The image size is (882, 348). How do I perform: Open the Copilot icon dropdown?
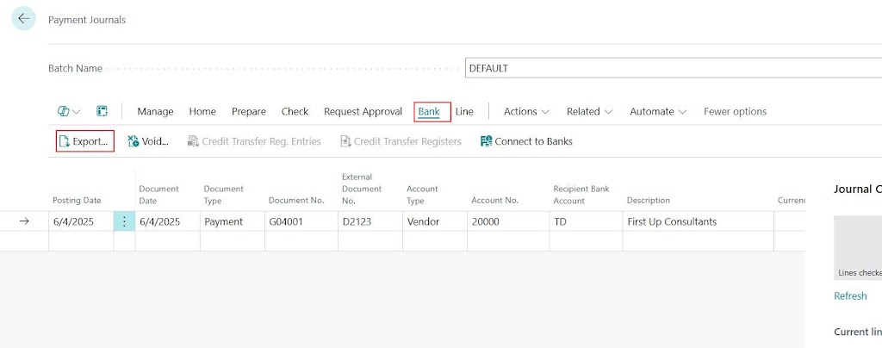click(69, 111)
